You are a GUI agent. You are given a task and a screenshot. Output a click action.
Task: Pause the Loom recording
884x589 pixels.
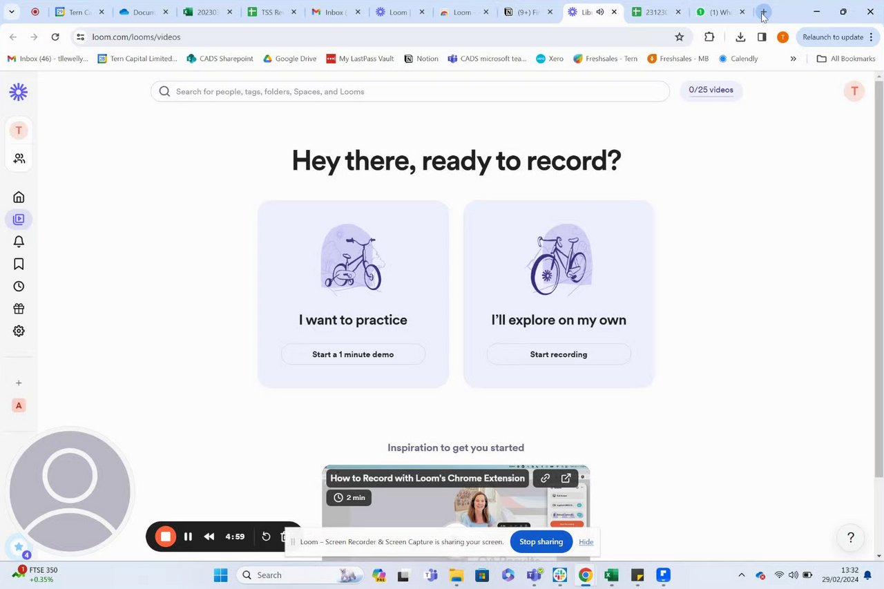(x=188, y=537)
